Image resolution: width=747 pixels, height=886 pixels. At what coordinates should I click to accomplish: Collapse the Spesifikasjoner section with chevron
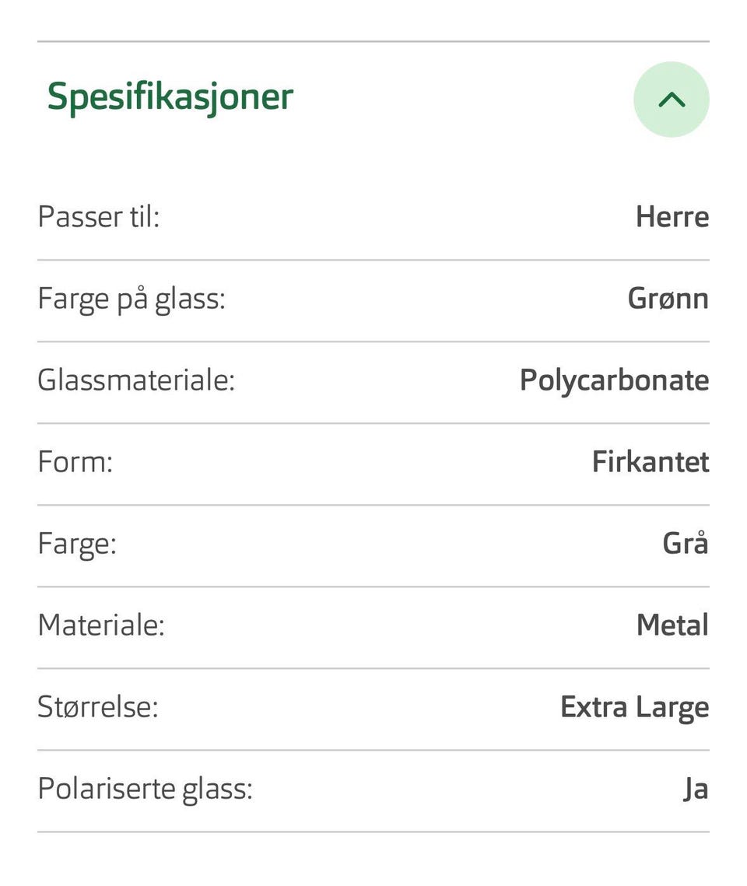click(671, 100)
